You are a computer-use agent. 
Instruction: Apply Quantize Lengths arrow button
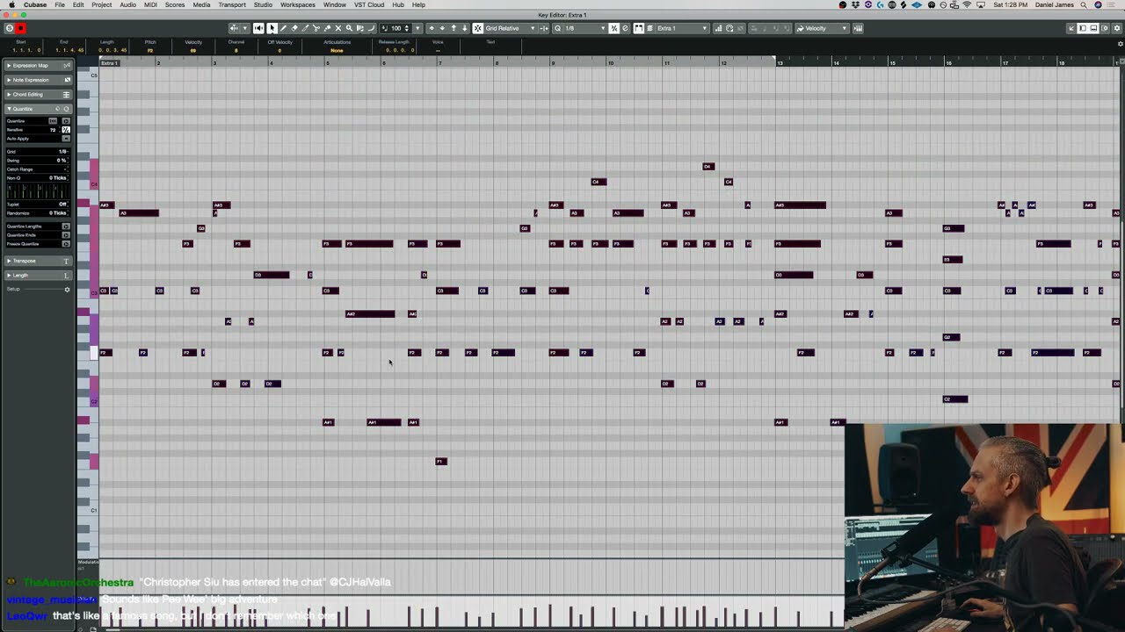(66, 226)
